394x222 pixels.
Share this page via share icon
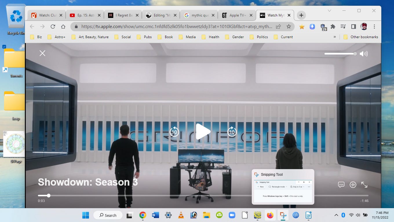pyautogui.click(x=278, y=27)
